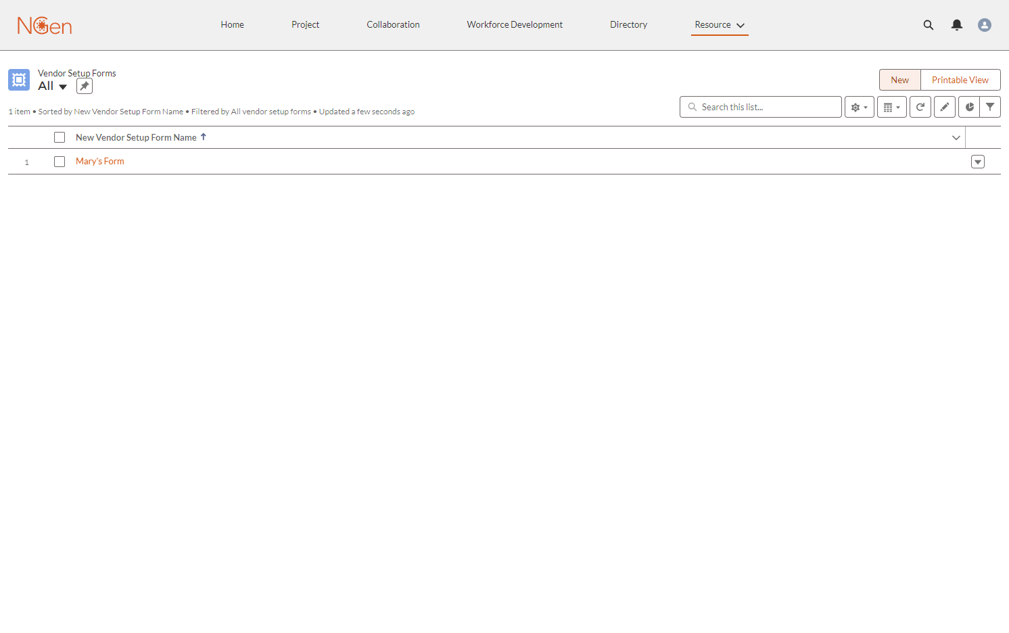The height and width of the screenshot is (633, 1009).
Task: Open column actions for Form Name
Action: pyautogui.click(x=956, y=137)
